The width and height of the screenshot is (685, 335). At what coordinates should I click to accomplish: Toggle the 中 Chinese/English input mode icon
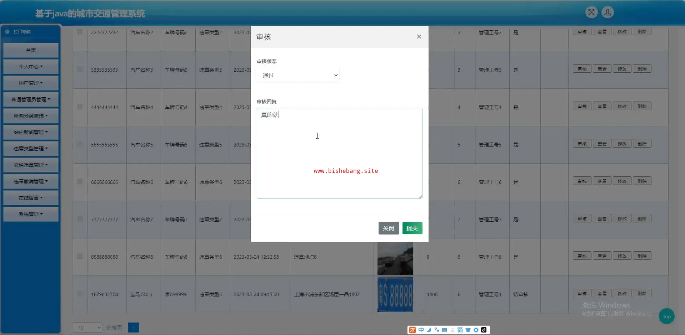(x=421, y=330)
